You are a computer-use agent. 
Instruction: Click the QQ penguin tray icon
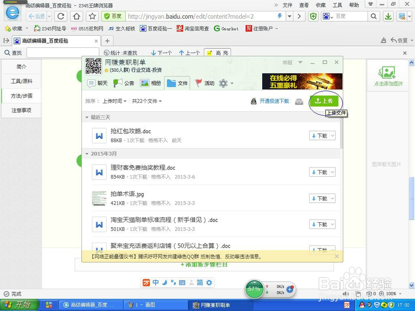coord(362,305)
